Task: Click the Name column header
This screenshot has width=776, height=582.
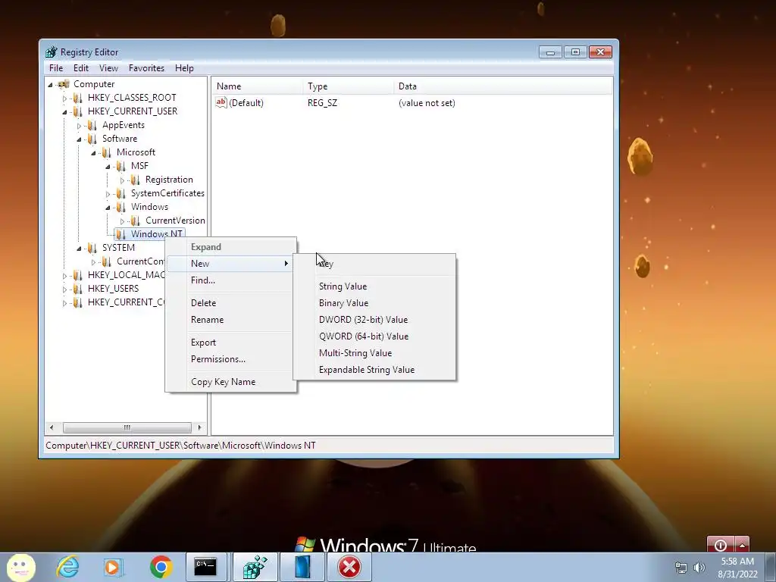Action: [258, 86]
